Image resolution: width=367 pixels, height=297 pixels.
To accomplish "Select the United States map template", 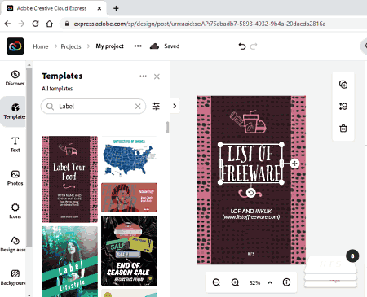I will click(129, 158).
